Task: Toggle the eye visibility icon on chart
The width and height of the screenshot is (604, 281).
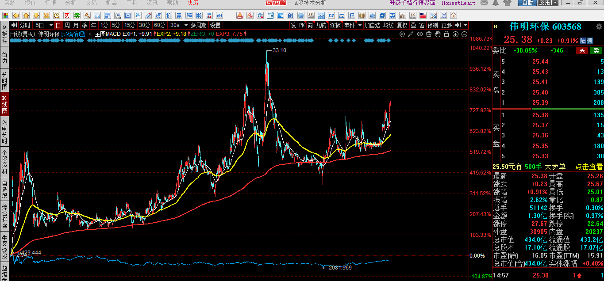Action: tap(420, 34)
